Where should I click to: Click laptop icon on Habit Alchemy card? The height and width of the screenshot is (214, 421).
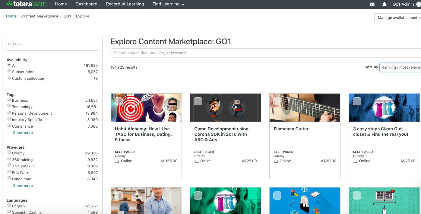pos(117,161)
